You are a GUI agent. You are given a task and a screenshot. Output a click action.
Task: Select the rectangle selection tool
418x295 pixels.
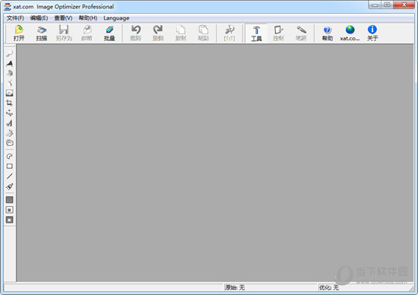pyautogui.click(x=10, y=167)
